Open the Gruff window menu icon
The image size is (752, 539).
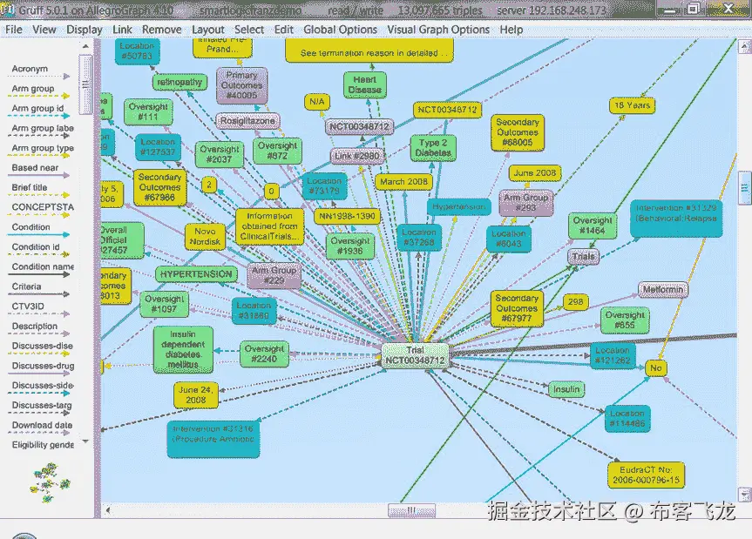point(9,10)
